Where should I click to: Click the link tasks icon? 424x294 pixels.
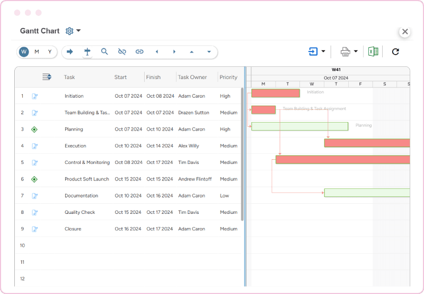pyautogui.click(x=139, y=51)
